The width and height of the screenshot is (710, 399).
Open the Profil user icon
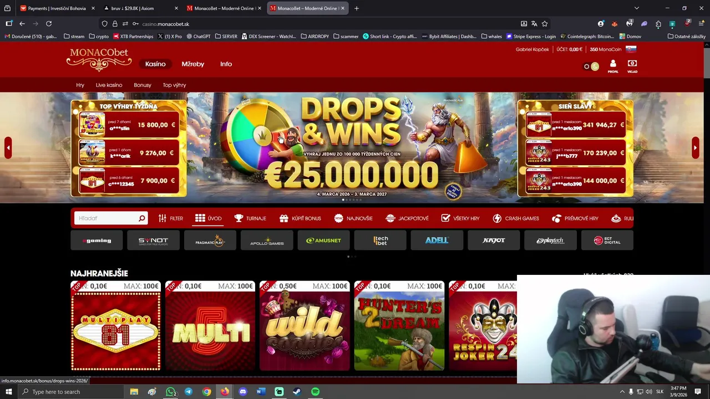coord(613,66)
